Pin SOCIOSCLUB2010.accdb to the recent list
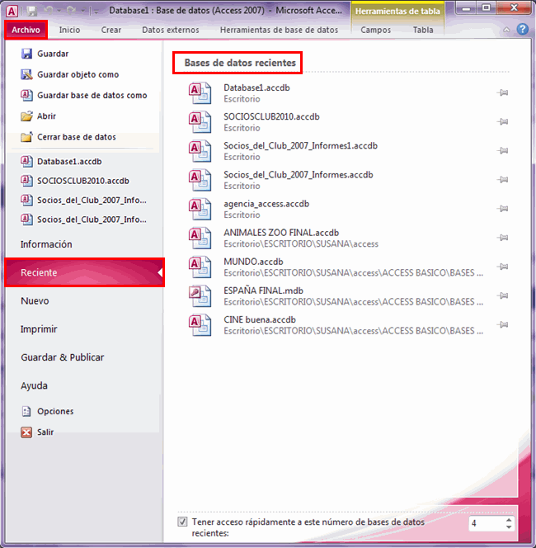The height and width of the screenshot is (548, 536). tap(502, 121)
